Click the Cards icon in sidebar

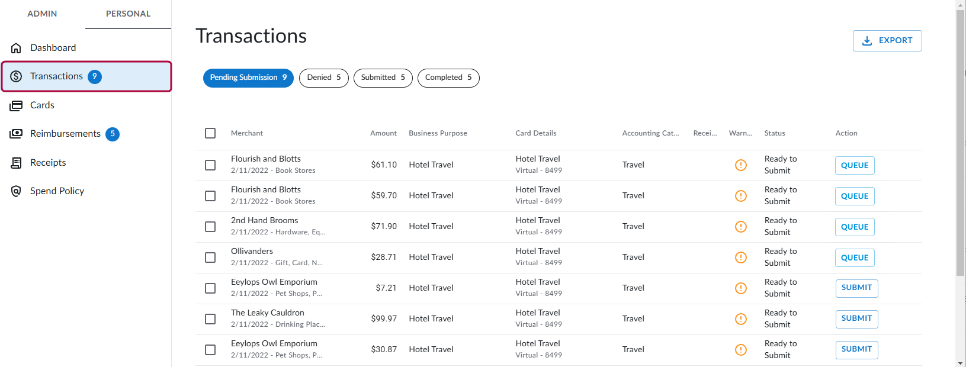pyautogui.click(x=16, y=105)
